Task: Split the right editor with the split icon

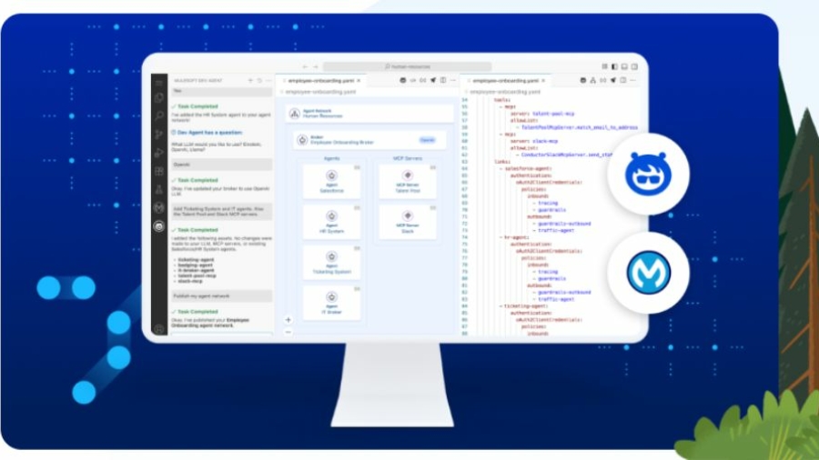Action: pos(623,81)
